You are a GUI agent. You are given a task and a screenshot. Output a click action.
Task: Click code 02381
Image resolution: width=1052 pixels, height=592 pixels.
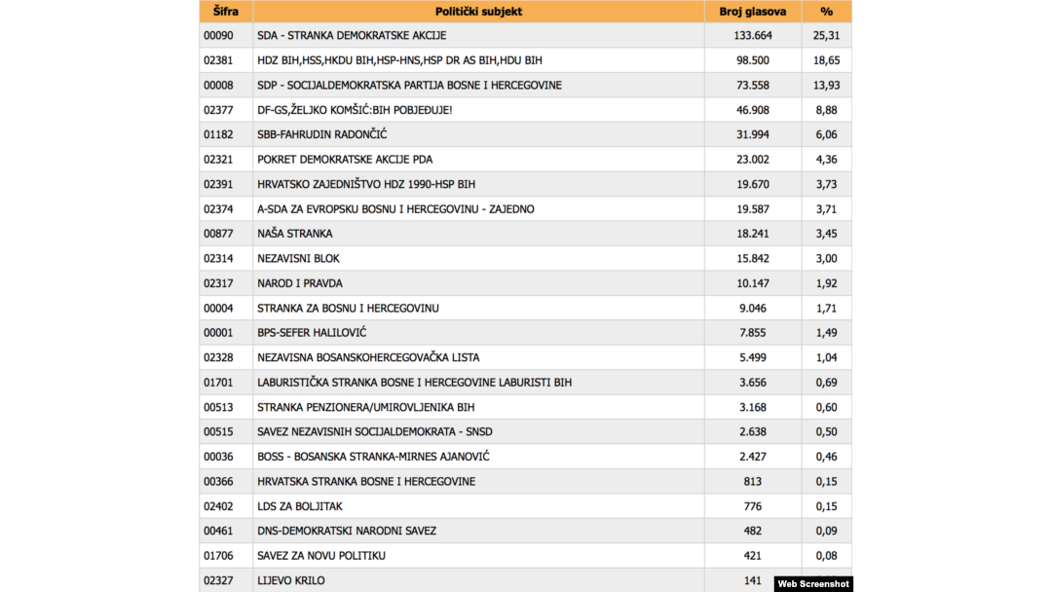click(x=218, y=60)
